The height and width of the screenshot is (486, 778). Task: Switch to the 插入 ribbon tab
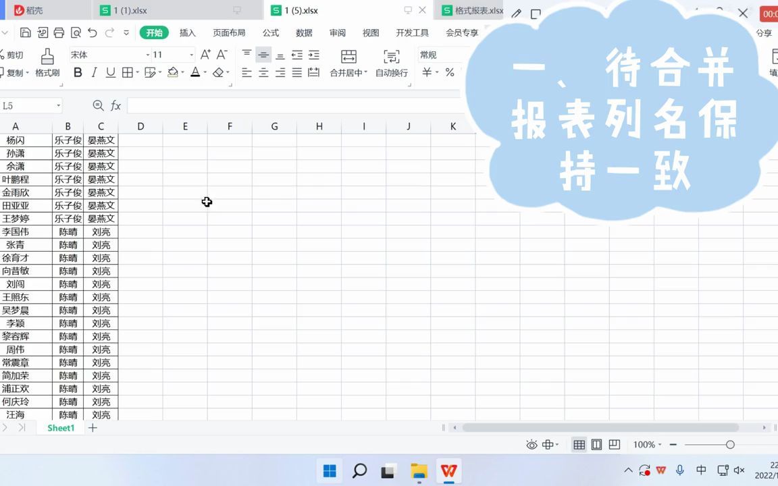pyautogui.click(x=187, y=32)
